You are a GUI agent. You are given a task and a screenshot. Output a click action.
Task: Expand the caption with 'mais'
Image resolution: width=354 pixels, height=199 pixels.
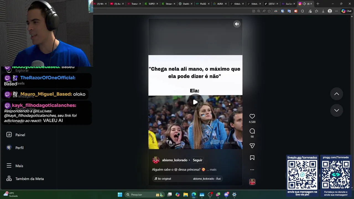(213, 169)
